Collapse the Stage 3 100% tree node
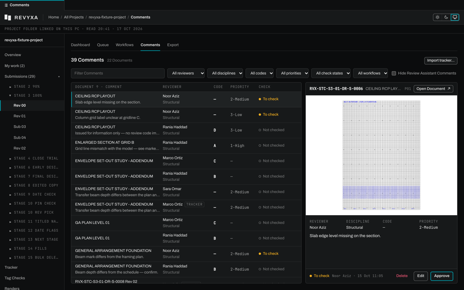 click(10, 96)
